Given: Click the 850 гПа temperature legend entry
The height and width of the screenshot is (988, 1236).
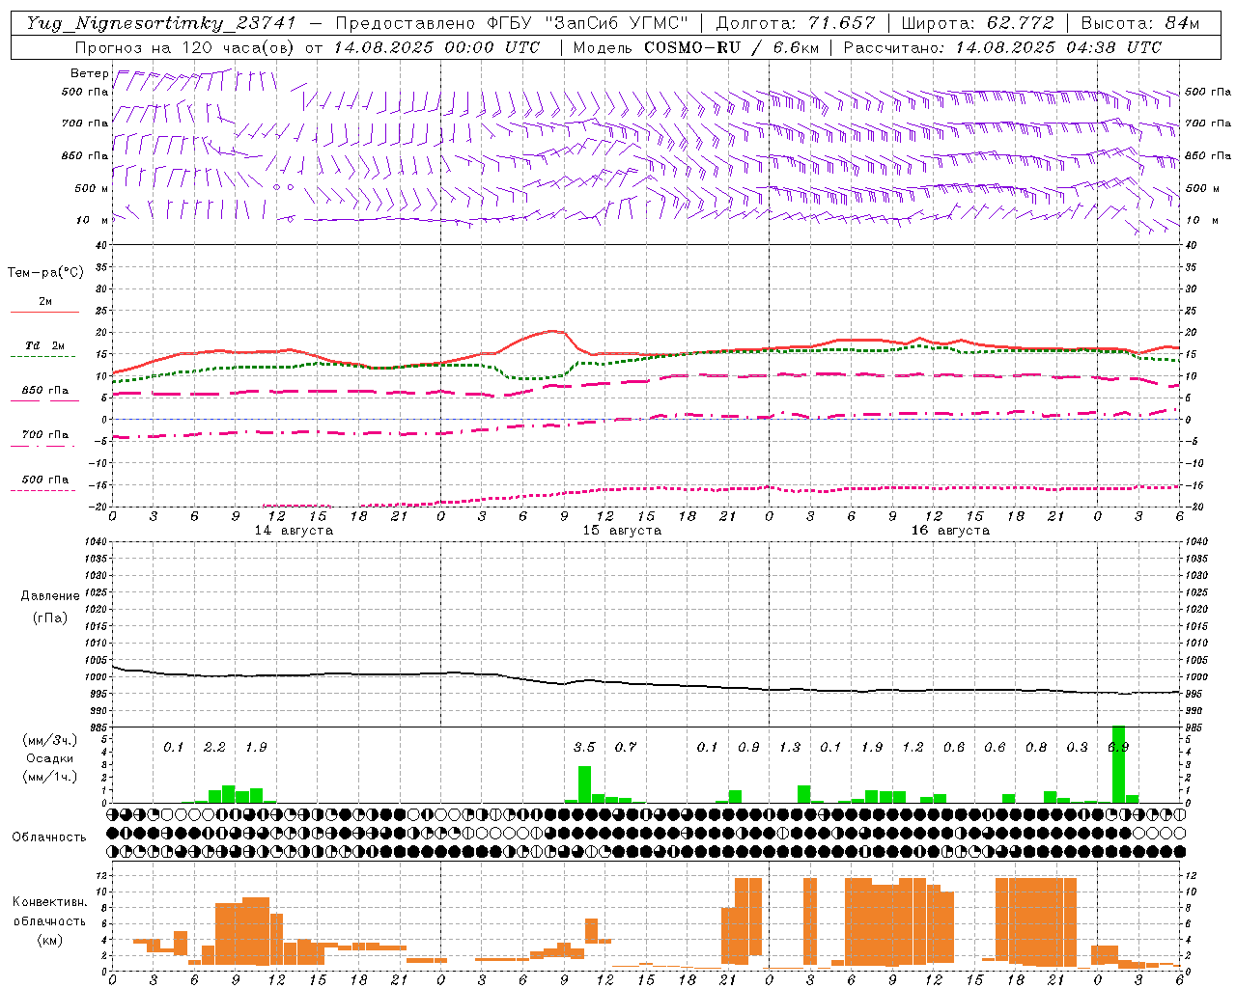Looking at the screenshot, I should tap(45, 391).
